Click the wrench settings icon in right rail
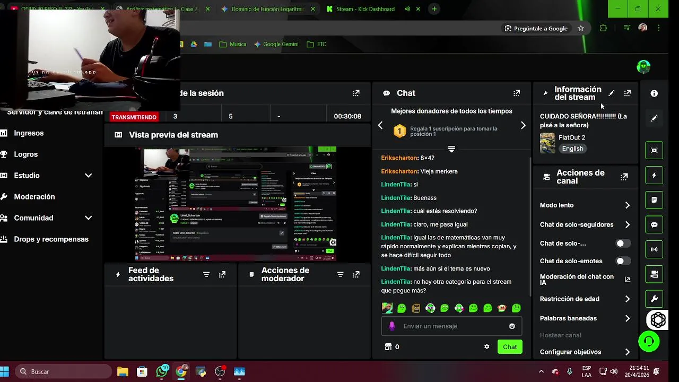Viewport: 679px width, 382px height. coord(654,299)
